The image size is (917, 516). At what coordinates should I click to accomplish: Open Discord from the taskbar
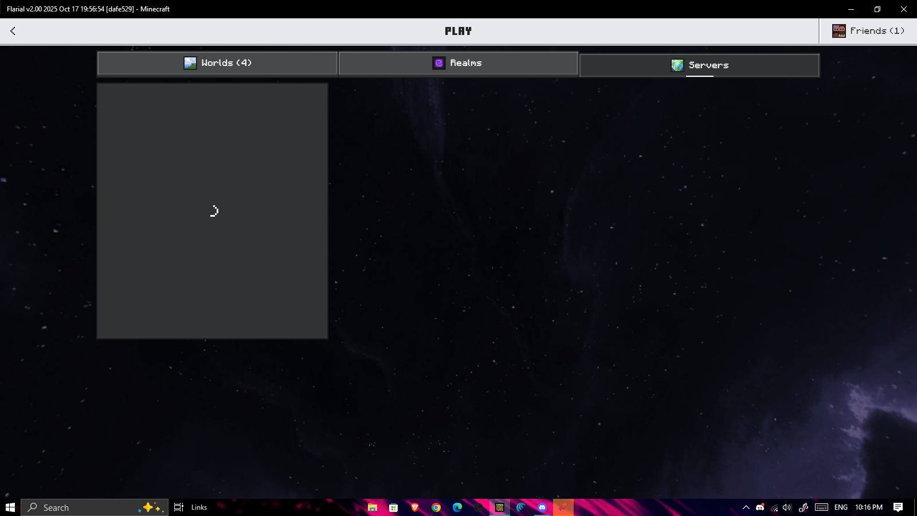point(542,507)
